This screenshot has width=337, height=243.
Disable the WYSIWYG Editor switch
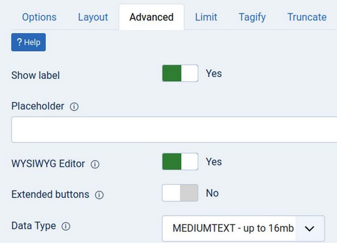[x=180, y=162]
